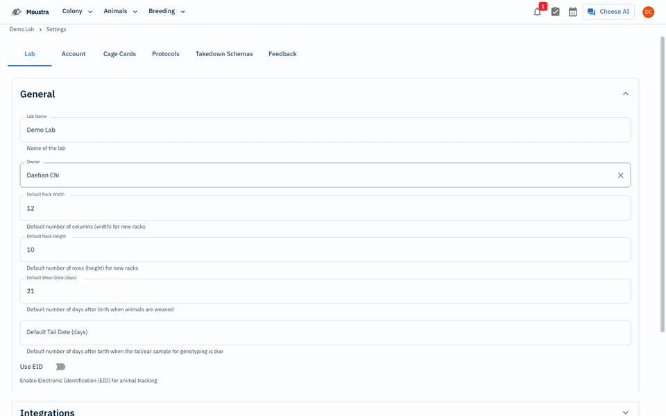Select the Lab tab

(30, 54)
